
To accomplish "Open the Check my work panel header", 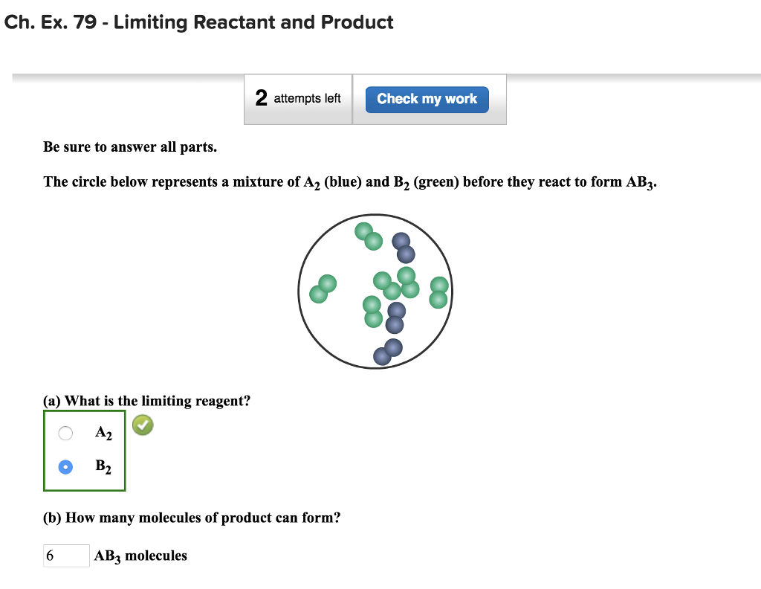I will 426,99.
